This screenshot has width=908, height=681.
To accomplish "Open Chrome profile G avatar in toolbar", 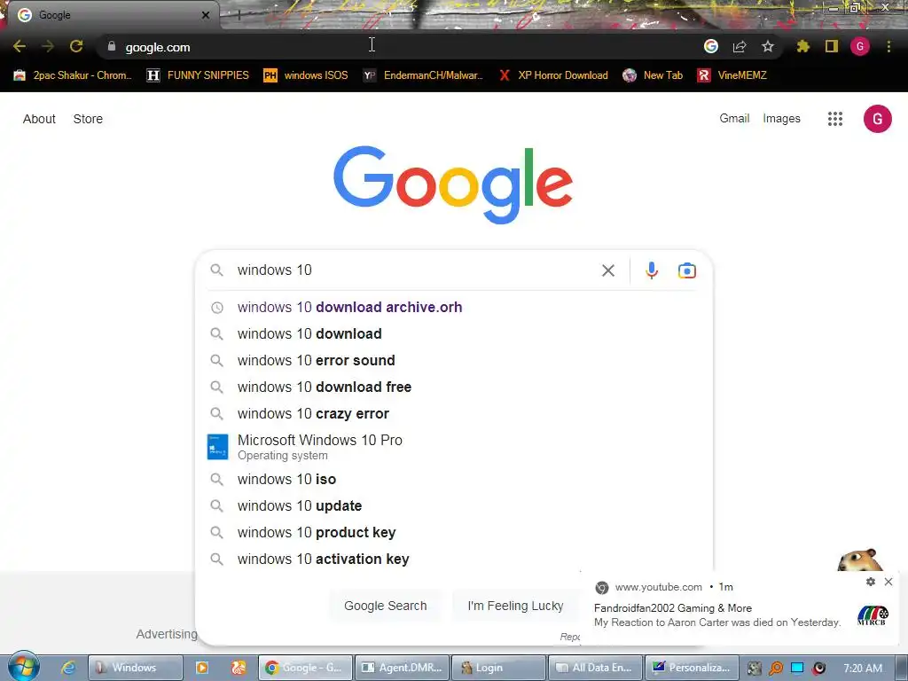I will coord(860,46).
